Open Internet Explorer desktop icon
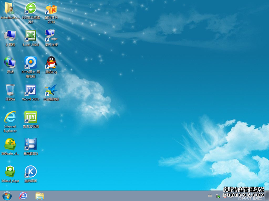 (10, 117)
